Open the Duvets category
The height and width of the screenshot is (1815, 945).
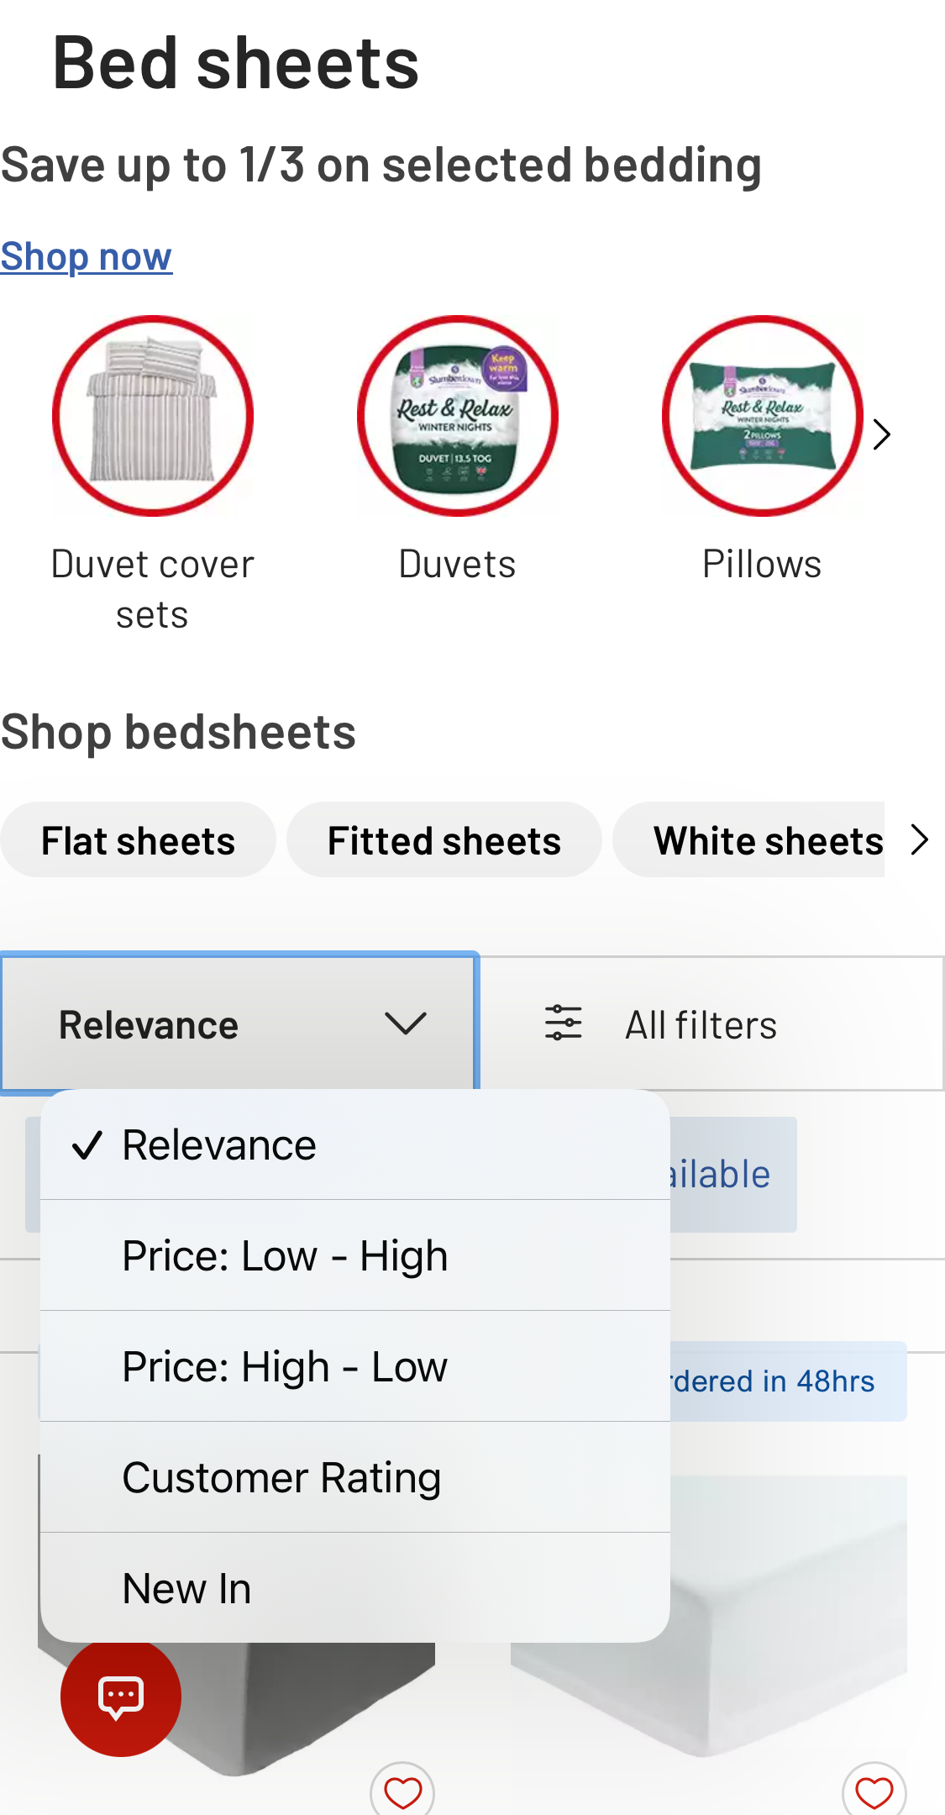(x=458, y=418)
